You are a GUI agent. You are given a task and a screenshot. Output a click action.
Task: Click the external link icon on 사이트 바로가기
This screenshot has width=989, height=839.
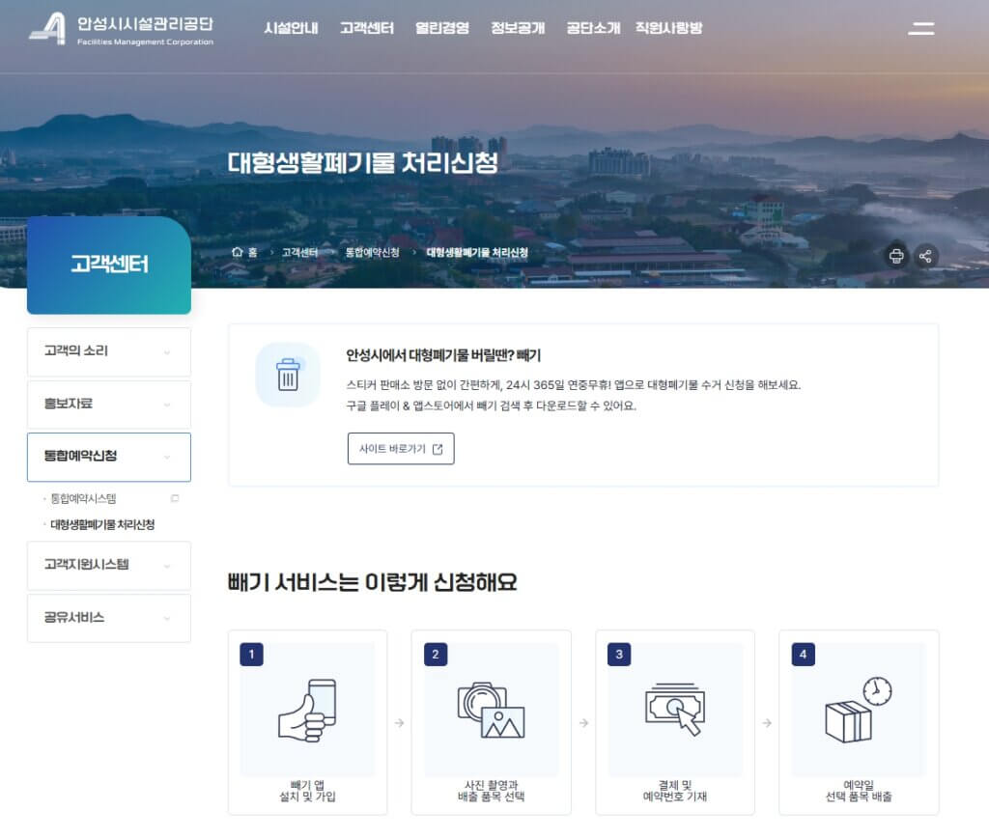coord(439,448)
